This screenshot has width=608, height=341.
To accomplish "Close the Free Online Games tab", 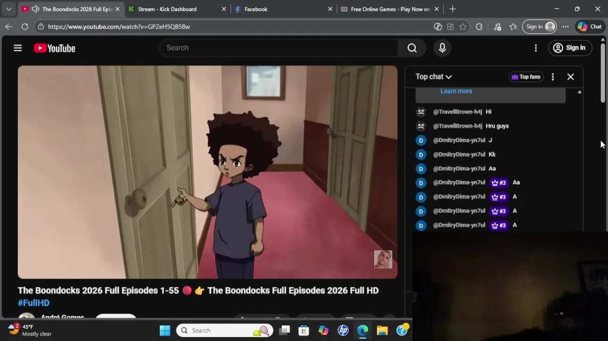I will click(437, 9).
